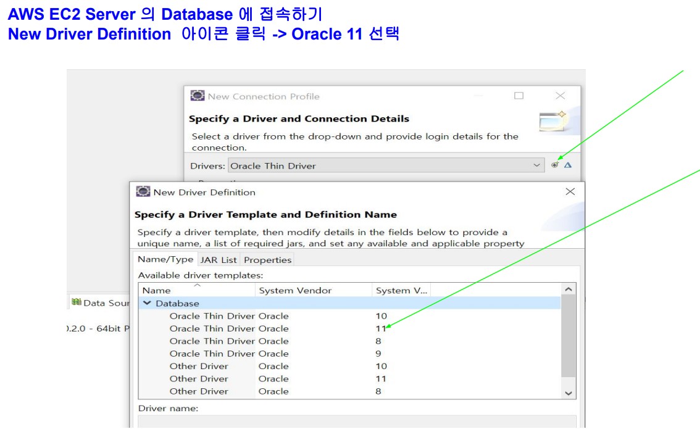This screenshot has width=700, height=429.
Task: Click into the Driver name input field
Action: point(357,422)
